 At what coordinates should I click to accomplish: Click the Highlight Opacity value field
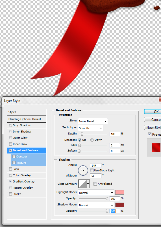coord(114,199)
